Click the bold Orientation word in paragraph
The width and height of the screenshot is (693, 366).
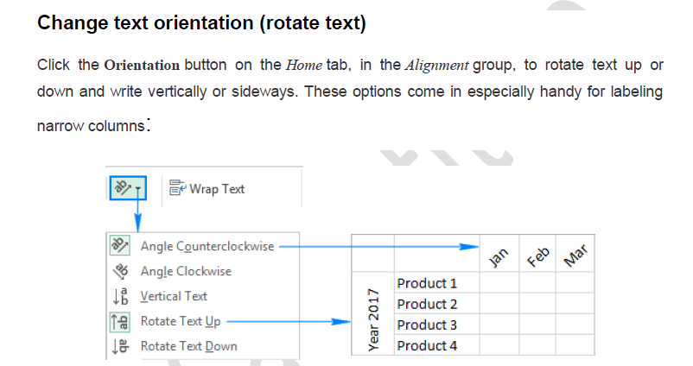point(142,65)
